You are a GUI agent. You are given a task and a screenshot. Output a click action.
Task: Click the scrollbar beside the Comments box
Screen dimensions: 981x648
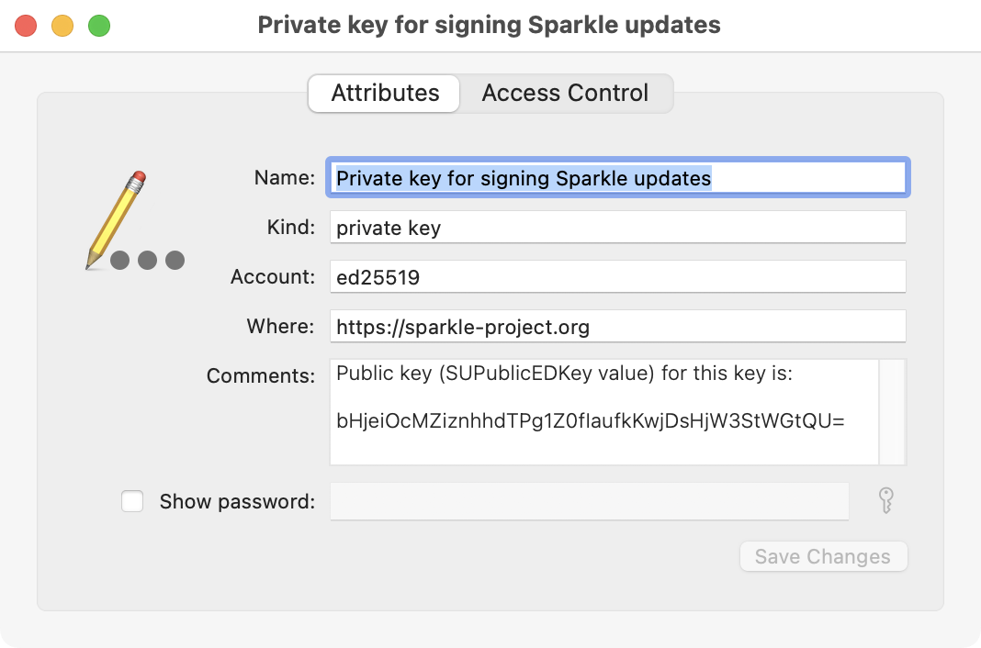click(893, 411)
